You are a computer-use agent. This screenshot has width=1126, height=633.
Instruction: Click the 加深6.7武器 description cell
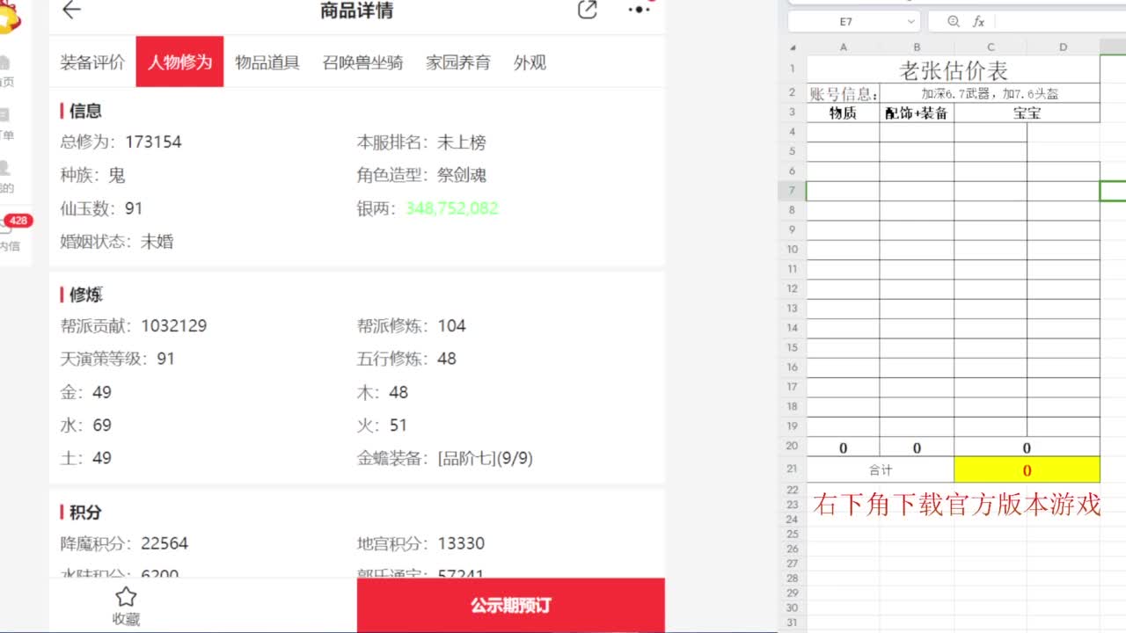[x=990, y=94]
